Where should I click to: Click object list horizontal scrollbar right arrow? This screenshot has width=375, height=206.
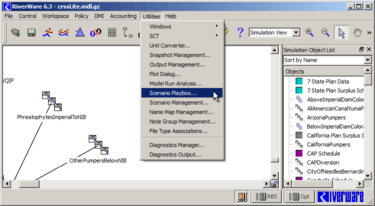[x=360, y=184]
